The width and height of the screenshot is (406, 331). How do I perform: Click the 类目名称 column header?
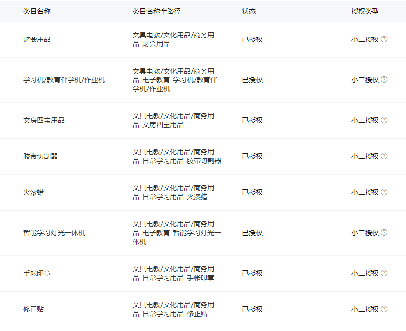[x=37, y=11]
